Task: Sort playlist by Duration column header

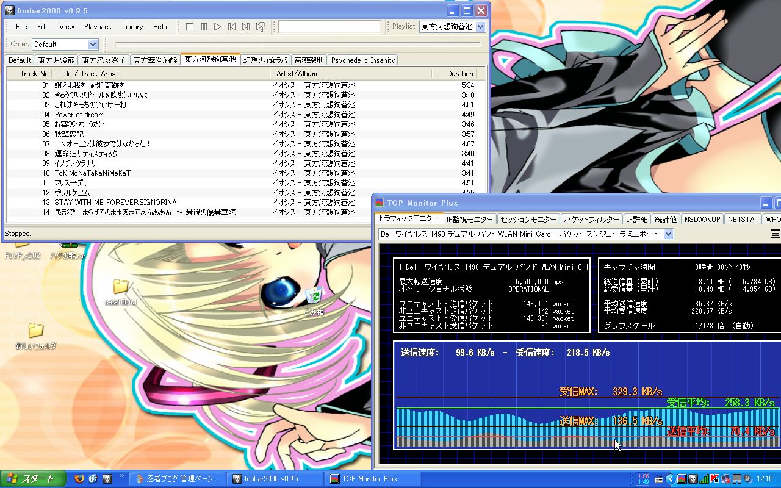Action: 453,74
